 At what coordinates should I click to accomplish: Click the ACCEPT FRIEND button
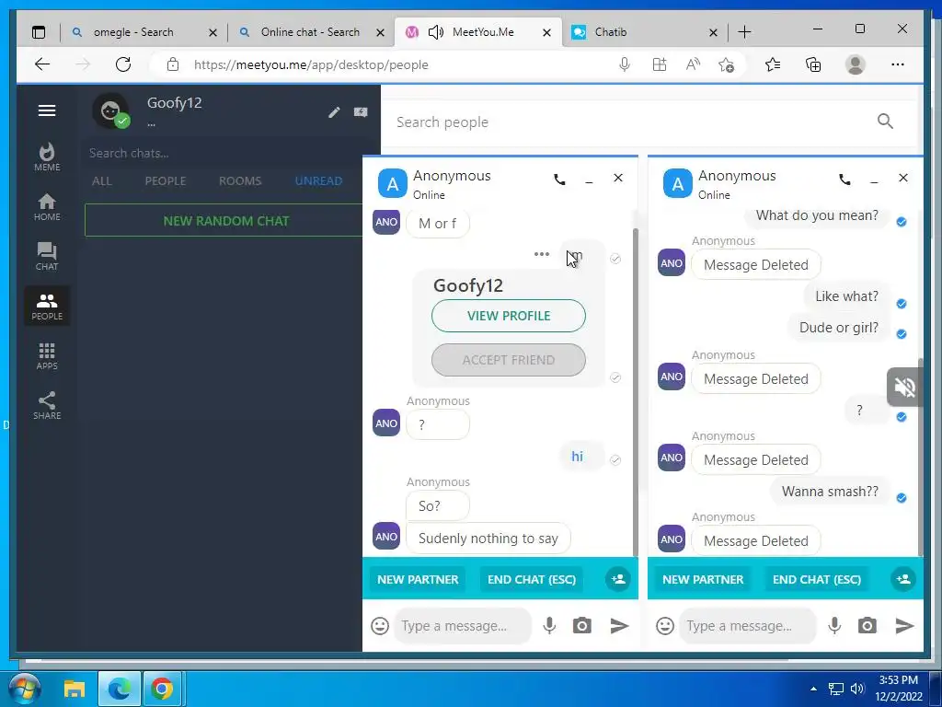[508, 360]
